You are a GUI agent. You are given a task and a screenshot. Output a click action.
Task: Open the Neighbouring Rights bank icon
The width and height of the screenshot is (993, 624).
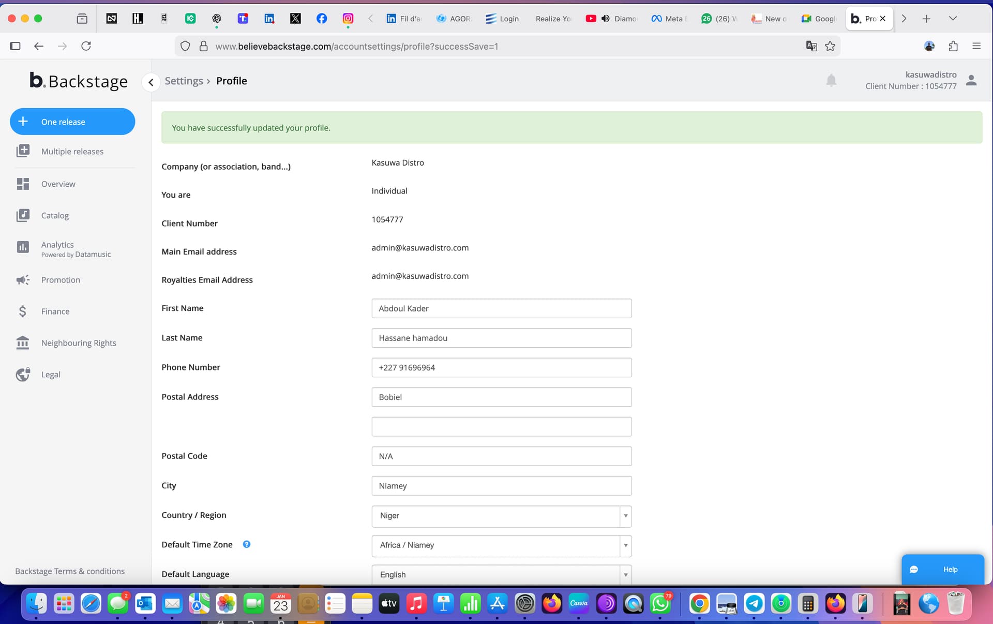coord(23,343)
